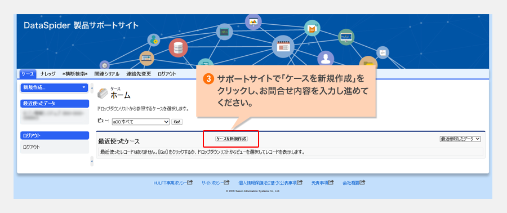Open the HULFT事業ポリシー footer link
The width and height of the screenshot is (507, 213).
coord(170,183)
